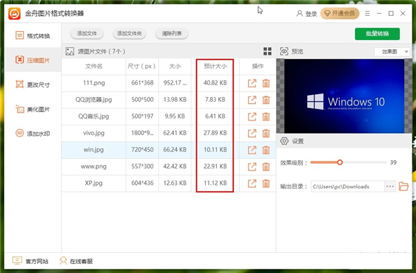The width and height of the screenshot is (416, 273).
Task: Open output location icon for vivo.jpg
Action: point(252,133)
